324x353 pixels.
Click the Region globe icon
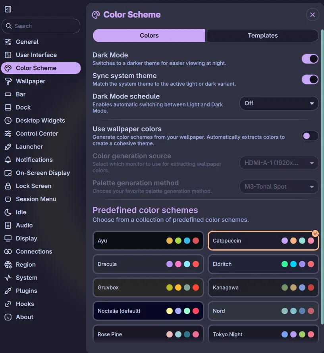(x=8, y=264)
